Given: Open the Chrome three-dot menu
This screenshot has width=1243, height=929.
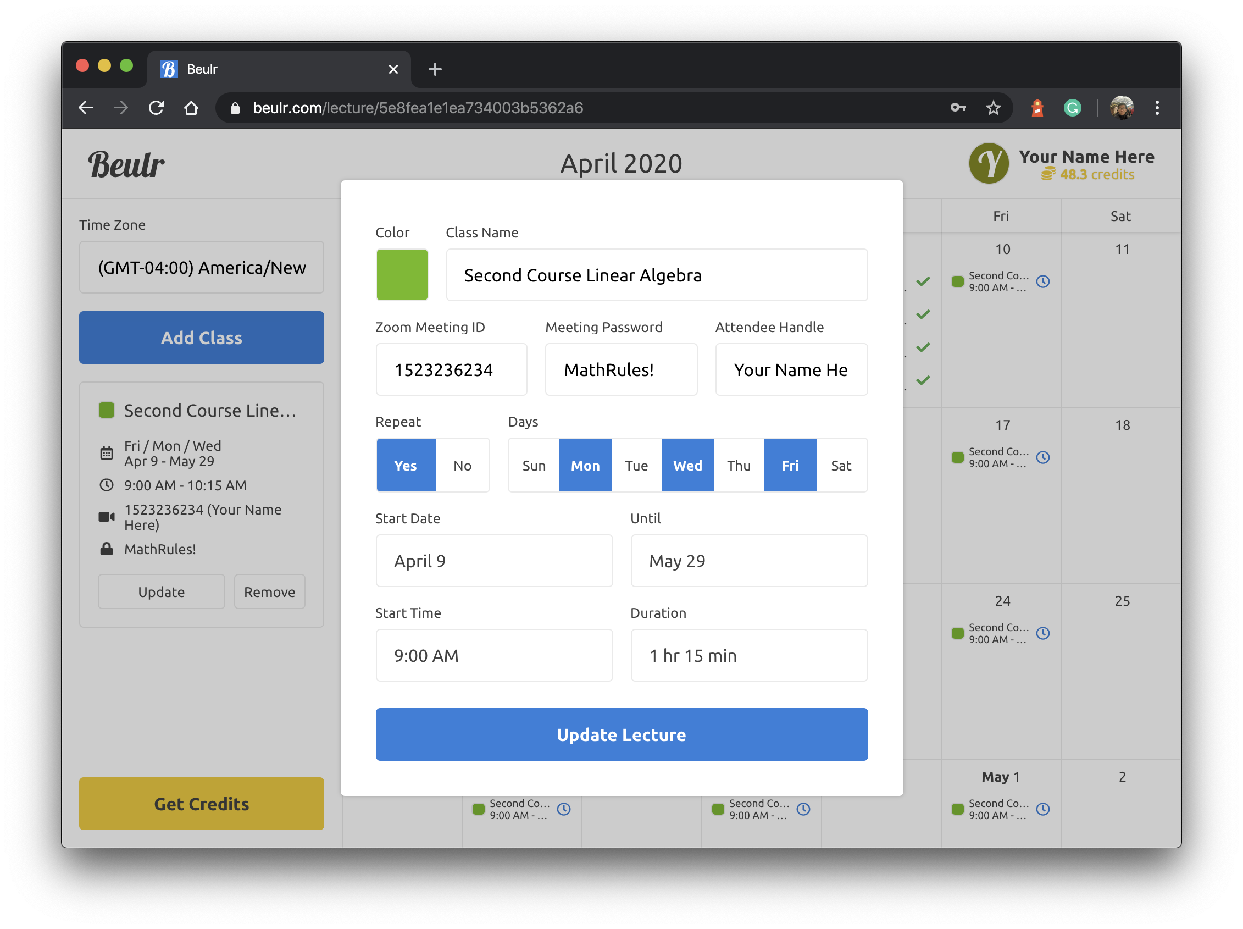Looking at the screenshot, I should [x=1157, y=108].
